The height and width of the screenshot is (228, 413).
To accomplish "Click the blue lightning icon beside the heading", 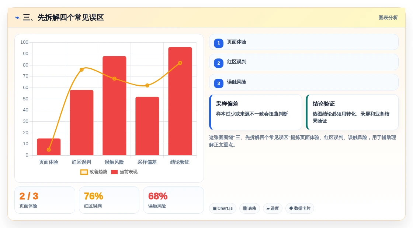I will [x=17, y=18].
